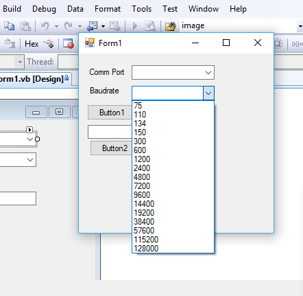This screenshot has height=296, width=303.
Task: Toggle Hex display button
Action: pyautogui.click(x=32, y=44)
